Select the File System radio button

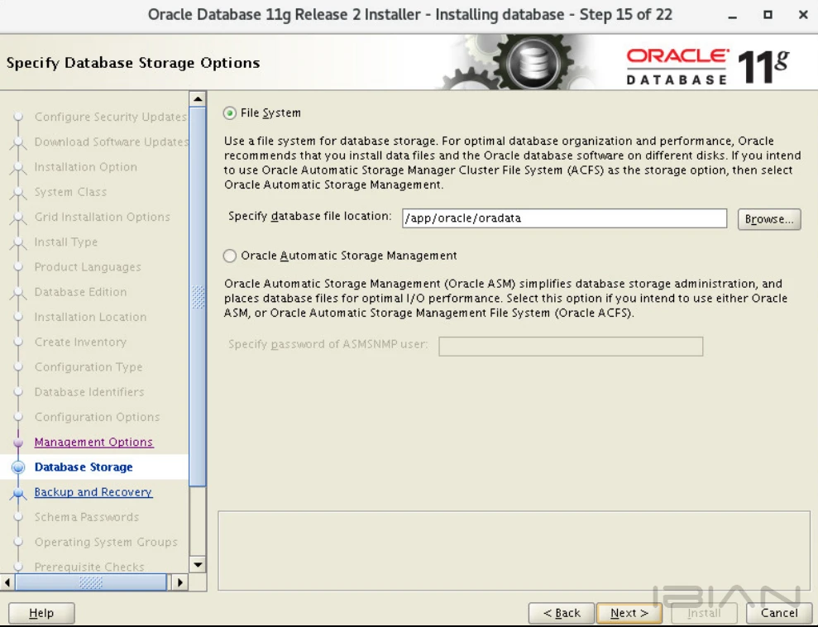pos(230,113)
